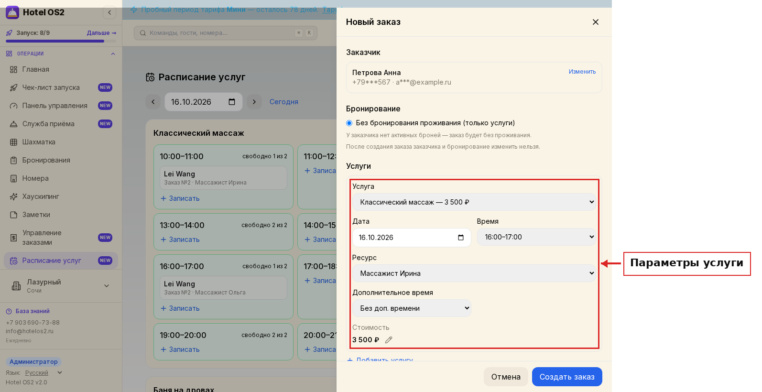Viewport: 762px width, 392px height.
Task: Open the Lei Wang booking with Массажист Ирина
Action: coord(223,178)
